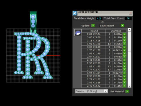The width and height of the screenshot is (141, 106).
Task: Select the 1.99 X 1.99 size cell
Action: [94, 54]
